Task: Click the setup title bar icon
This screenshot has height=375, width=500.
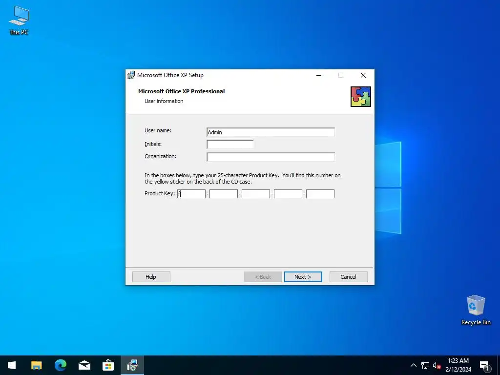Action: [131, 75]
